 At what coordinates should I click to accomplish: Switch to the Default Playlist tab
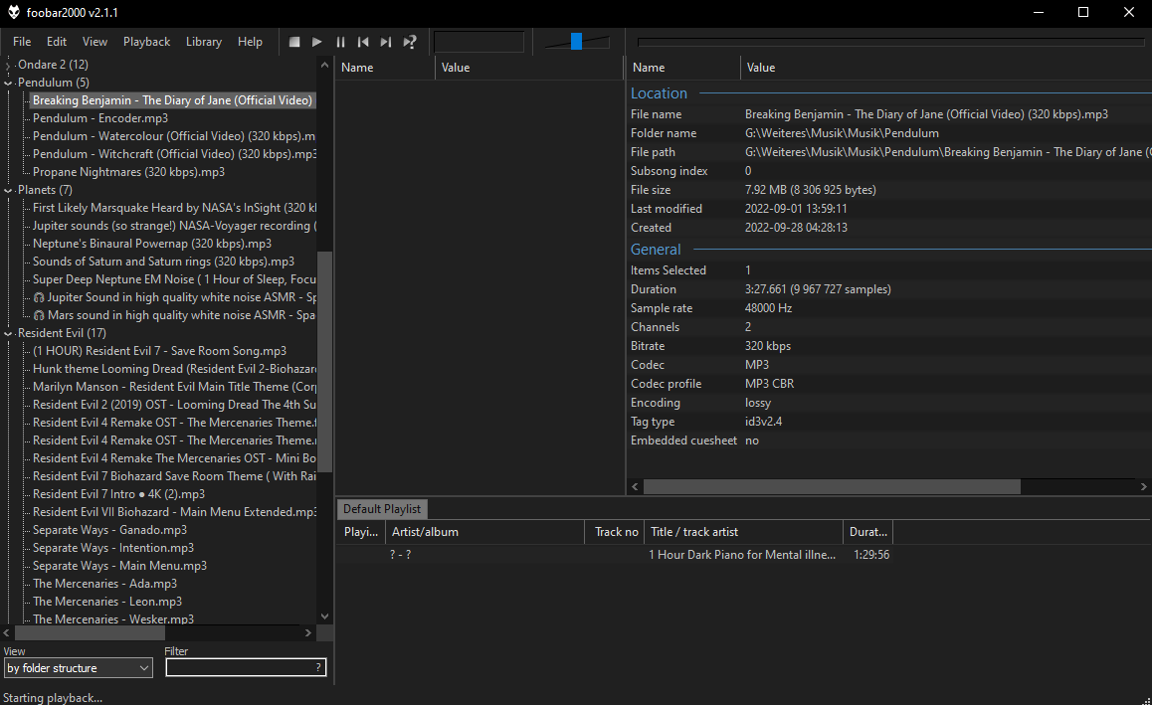382,509
